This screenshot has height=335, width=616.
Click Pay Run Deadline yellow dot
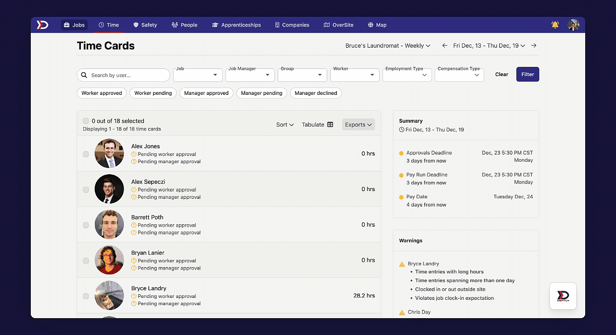[401, 176]
